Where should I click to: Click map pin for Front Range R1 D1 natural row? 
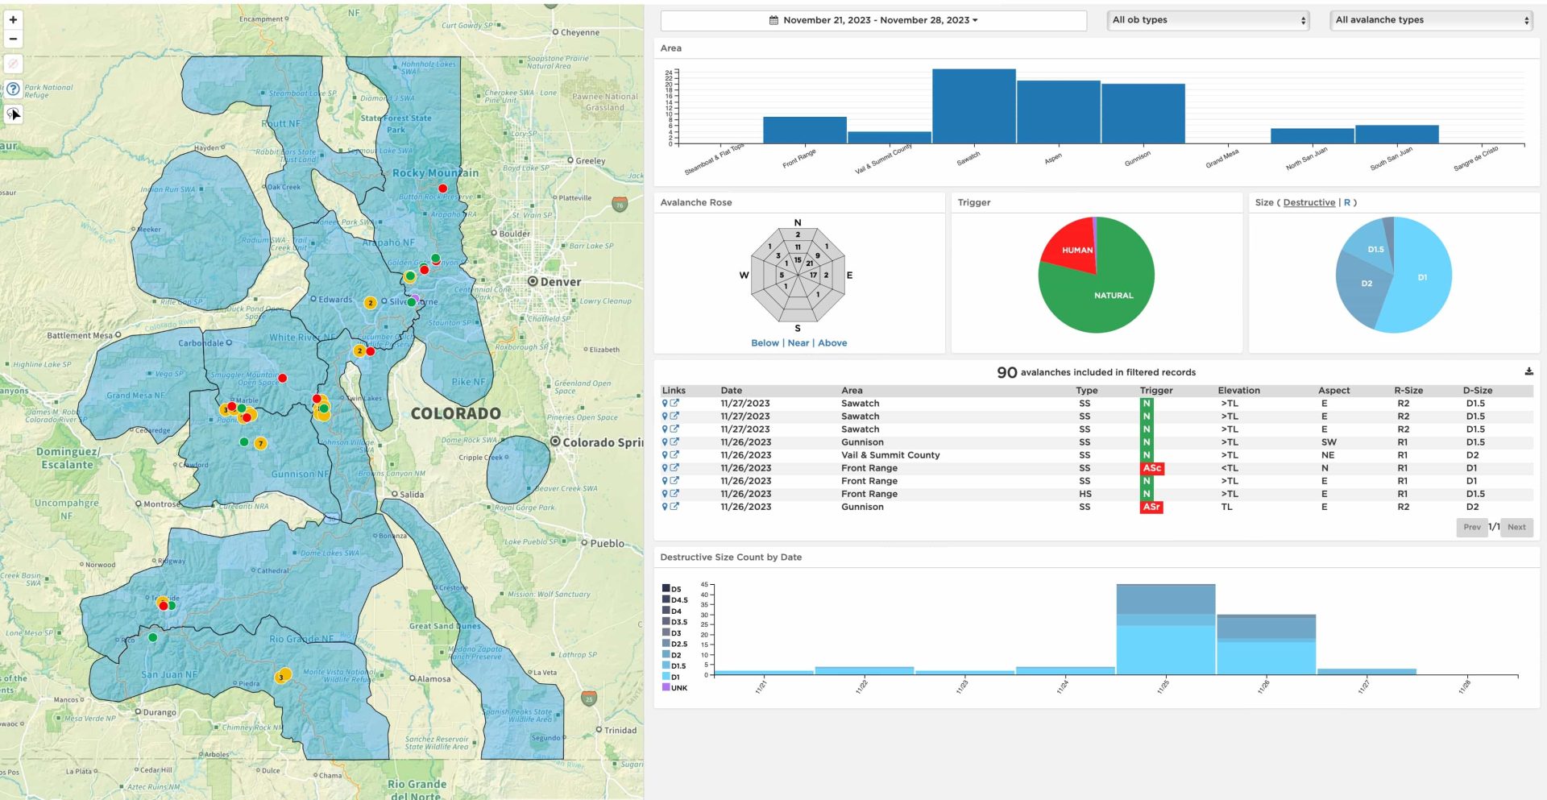pyautogui.click(x=665, y=481)
